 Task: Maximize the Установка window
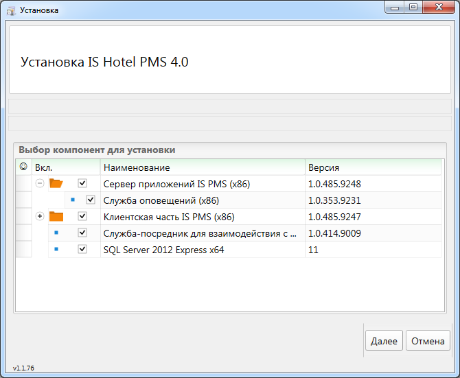click(x=413, y=8)
